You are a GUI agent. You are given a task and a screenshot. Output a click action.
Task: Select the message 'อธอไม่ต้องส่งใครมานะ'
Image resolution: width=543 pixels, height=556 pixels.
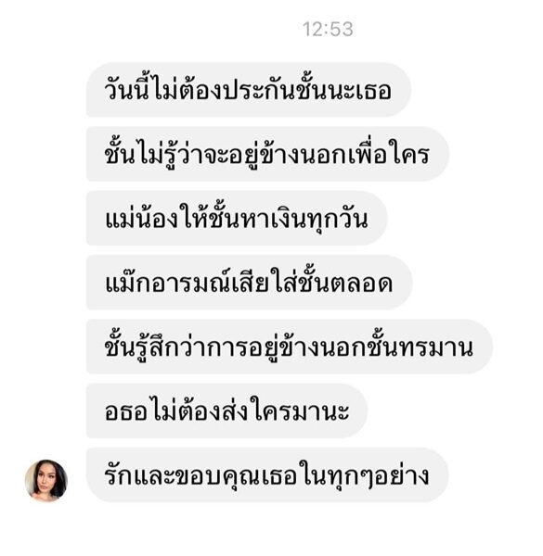[x=226, y=411]
